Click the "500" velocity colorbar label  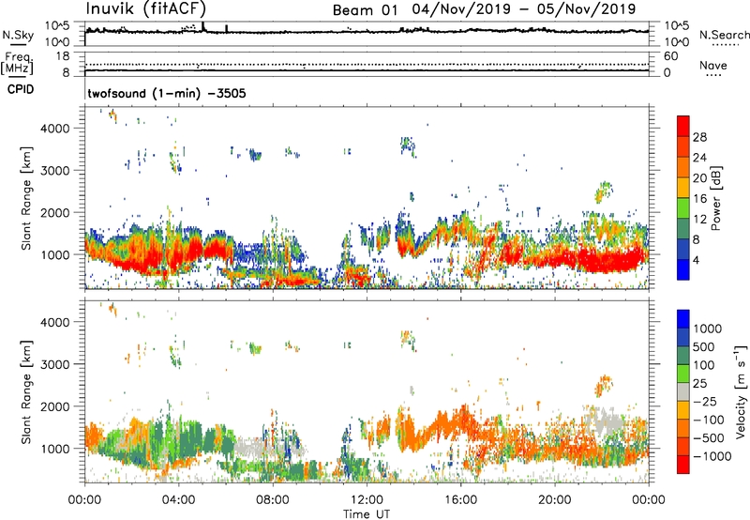coord(704,346)
